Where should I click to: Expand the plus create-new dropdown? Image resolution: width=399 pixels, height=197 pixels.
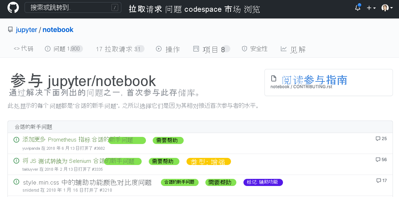coord(371,8)
